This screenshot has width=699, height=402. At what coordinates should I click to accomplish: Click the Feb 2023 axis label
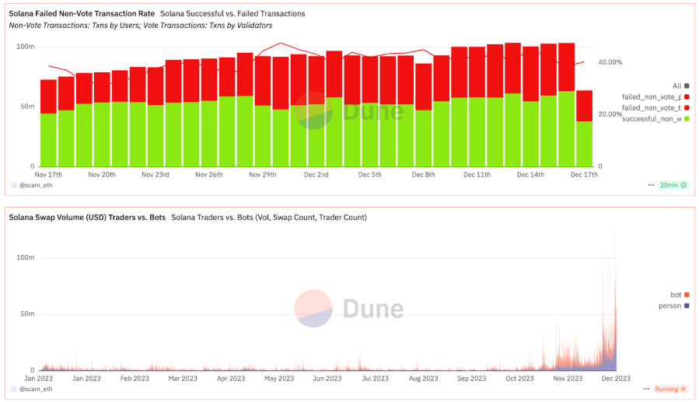pyautogui.click(x=135, y=379)
